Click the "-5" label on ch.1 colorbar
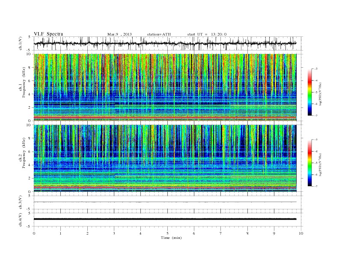 tap(315, 92)
